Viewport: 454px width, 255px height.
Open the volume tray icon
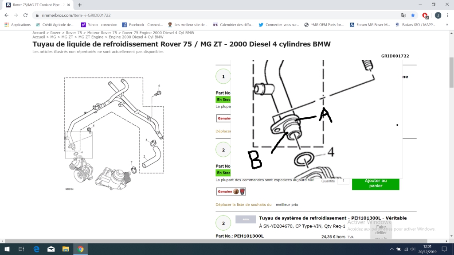[x=413, y=249]
